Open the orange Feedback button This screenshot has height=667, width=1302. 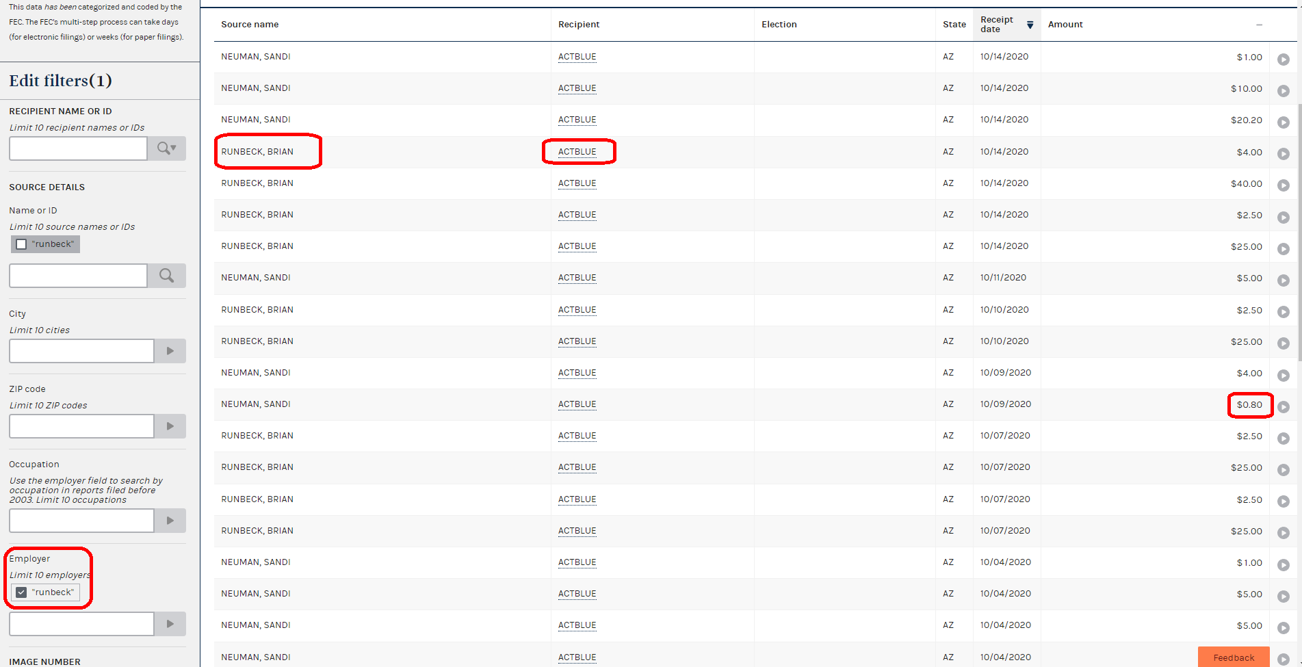(1234, 657)
